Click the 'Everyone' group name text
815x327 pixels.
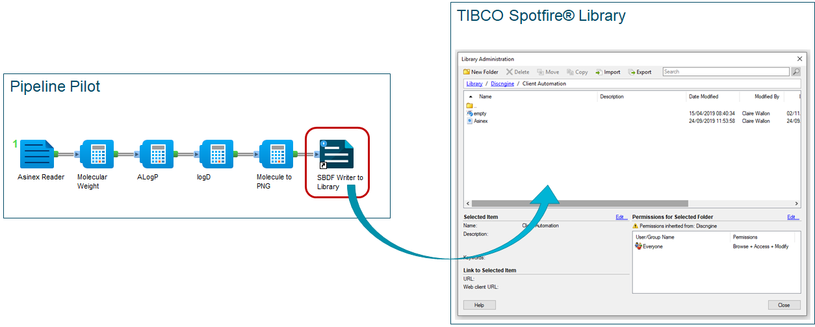[x=653, y=246]
